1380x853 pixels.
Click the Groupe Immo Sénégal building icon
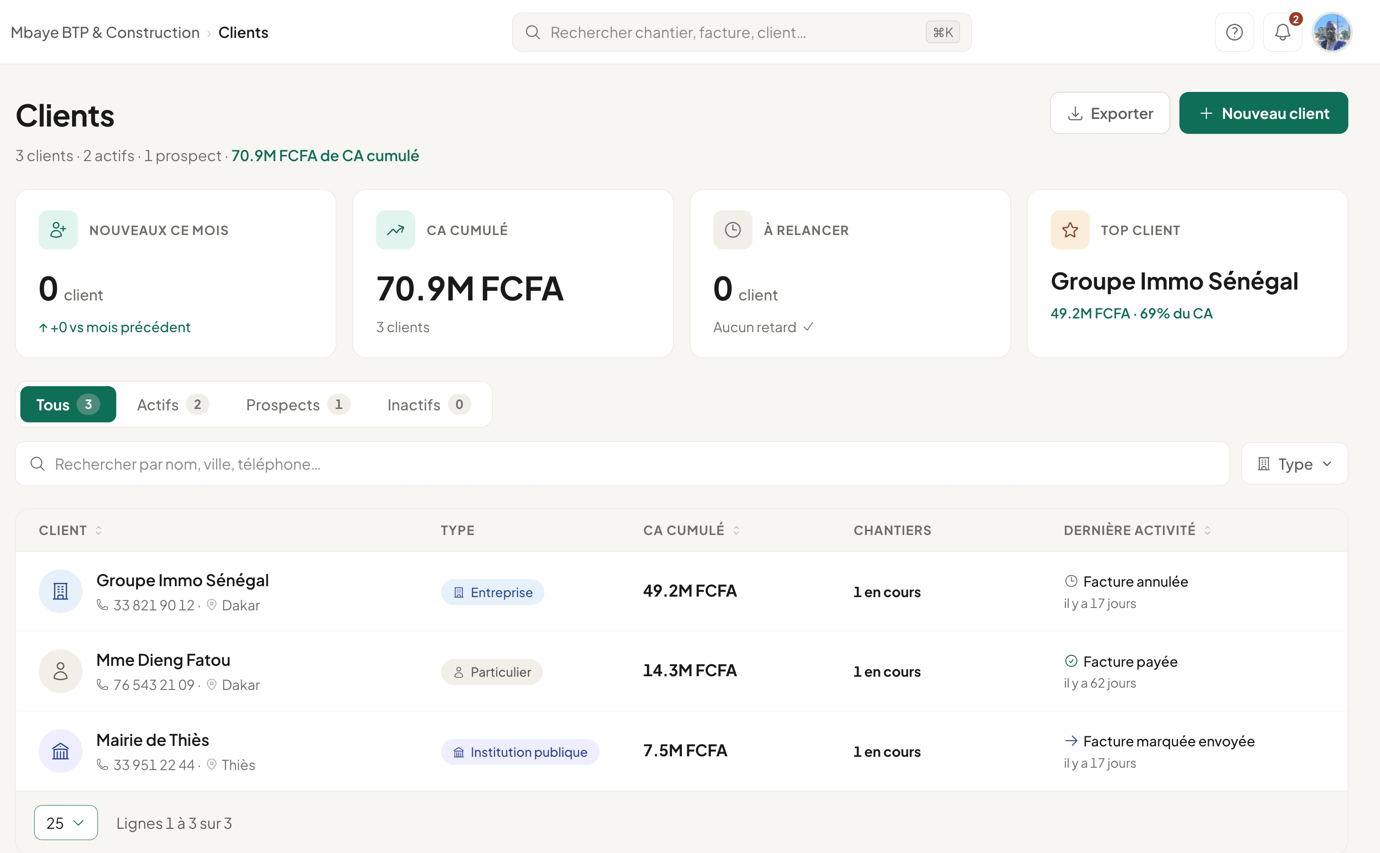[x=60, y=591]
